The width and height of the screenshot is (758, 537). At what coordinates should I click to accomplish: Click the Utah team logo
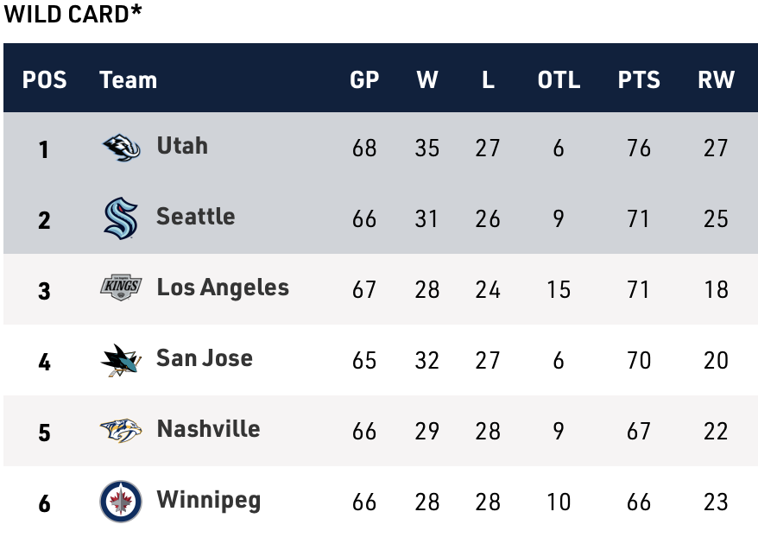coord(121,148)
